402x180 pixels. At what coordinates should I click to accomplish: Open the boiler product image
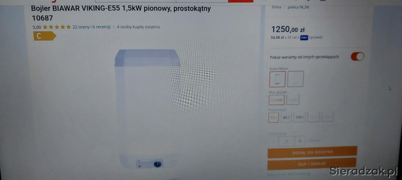tap(147, 109)
